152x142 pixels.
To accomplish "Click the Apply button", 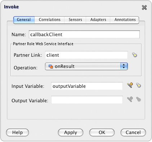I will coord(71,133).
